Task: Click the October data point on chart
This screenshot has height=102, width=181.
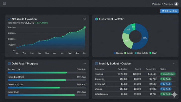Action: coord(85,27)
